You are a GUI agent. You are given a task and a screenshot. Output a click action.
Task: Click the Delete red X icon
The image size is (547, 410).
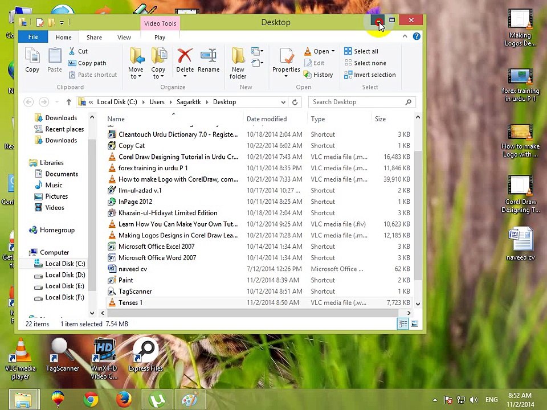point(185,56)
